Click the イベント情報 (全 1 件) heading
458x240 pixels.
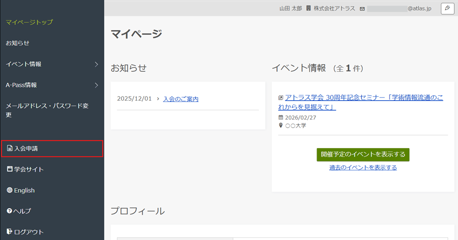click(318, 68)
